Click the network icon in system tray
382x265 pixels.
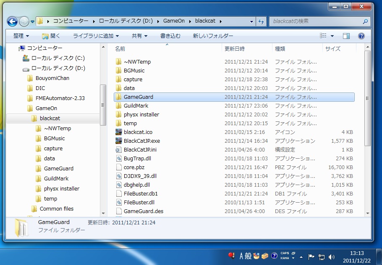pos(322,256)
